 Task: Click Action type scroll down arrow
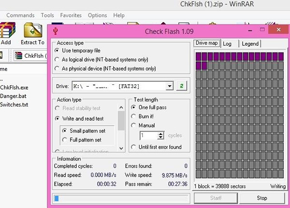(x=121, y=148)
